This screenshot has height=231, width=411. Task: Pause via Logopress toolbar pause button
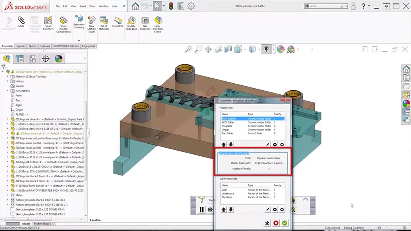[201, 210]
